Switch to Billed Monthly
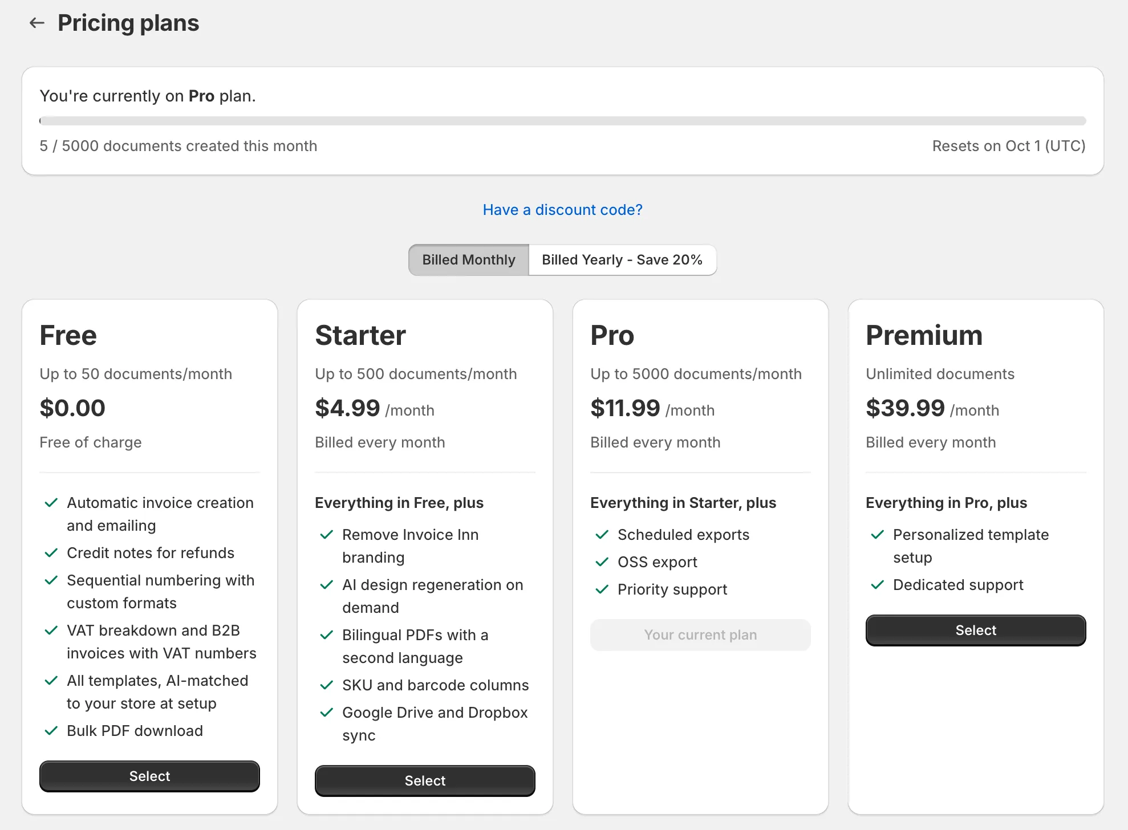Screen dimensions: 1128x830 [x=469, y=260]
